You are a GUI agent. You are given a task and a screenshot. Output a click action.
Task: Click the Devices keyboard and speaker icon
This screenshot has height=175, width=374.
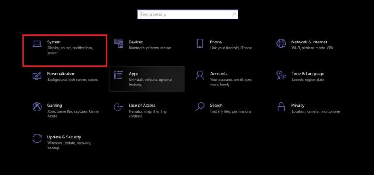tap(119, 43)
